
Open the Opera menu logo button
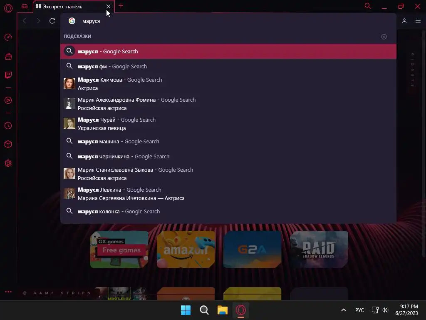click(8, 8)
